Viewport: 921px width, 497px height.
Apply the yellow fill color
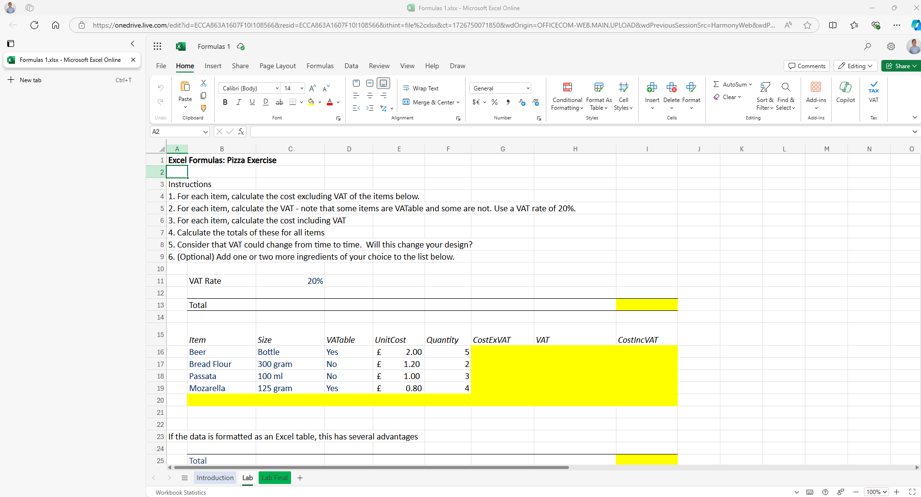click(x=311, y=102)
